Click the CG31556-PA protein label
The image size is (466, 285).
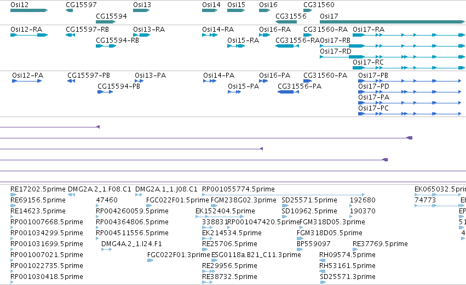click(x=300, y=86)
